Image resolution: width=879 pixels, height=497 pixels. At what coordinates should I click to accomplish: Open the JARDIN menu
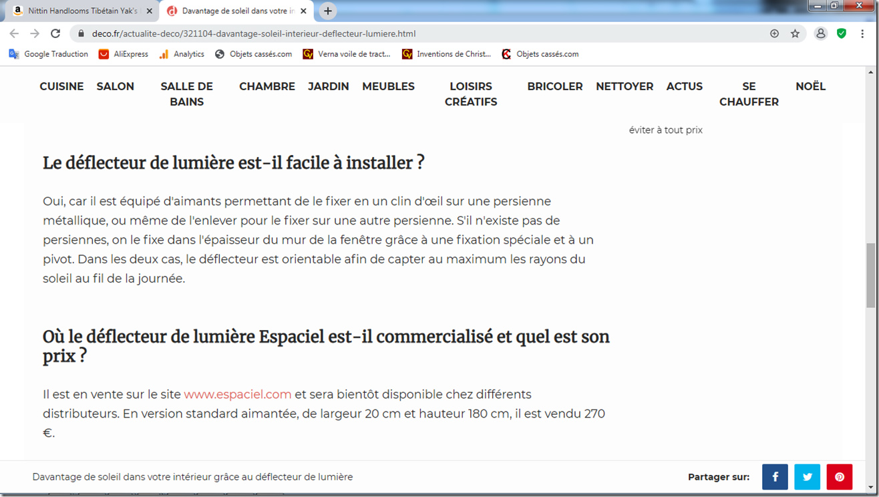pyautogui.click(x=328, y=86)
